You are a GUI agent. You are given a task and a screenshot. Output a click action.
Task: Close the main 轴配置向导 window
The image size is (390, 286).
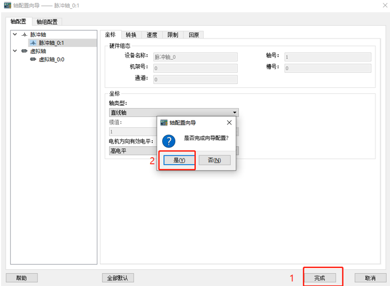coord(385,5)
